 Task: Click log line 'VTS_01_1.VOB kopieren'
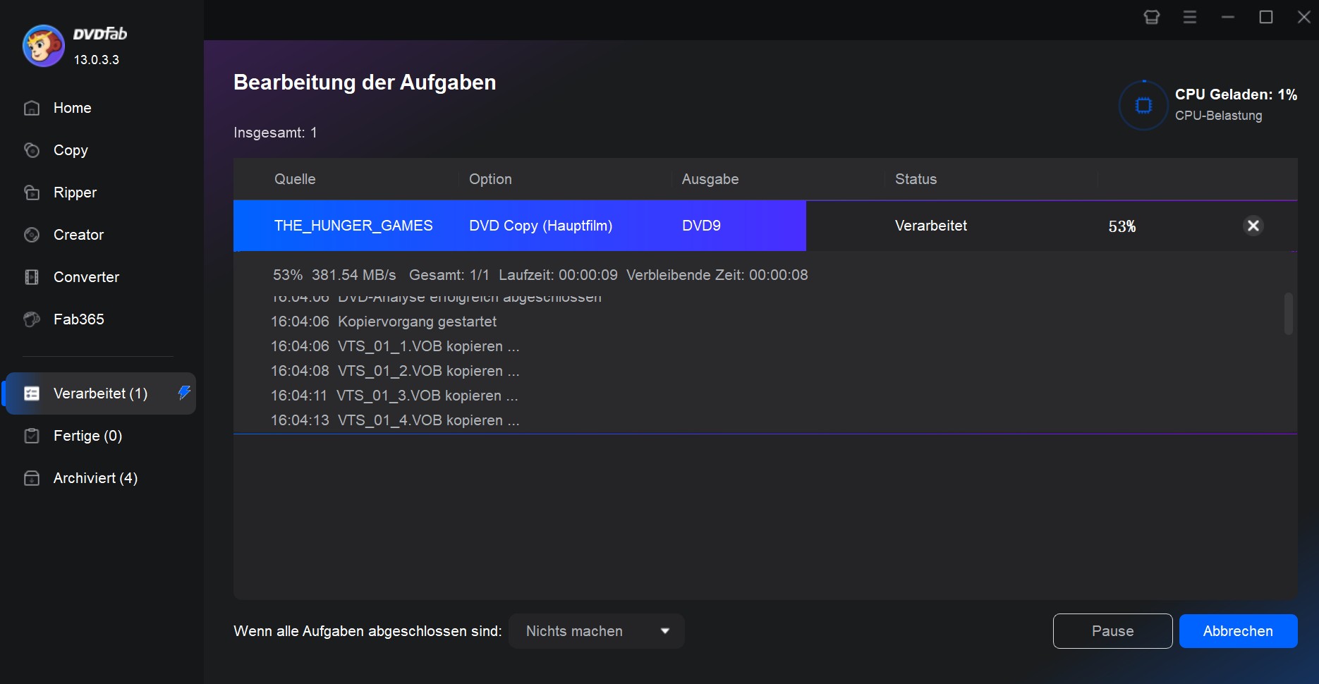pyautogui.click(x=428, y=346)
